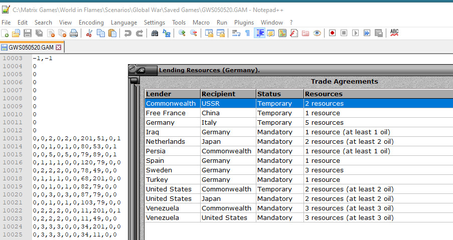The width and height of the screenshot is (453, 240).
Task: Click Run macro multiple times icon
Action: coord(367,33)
